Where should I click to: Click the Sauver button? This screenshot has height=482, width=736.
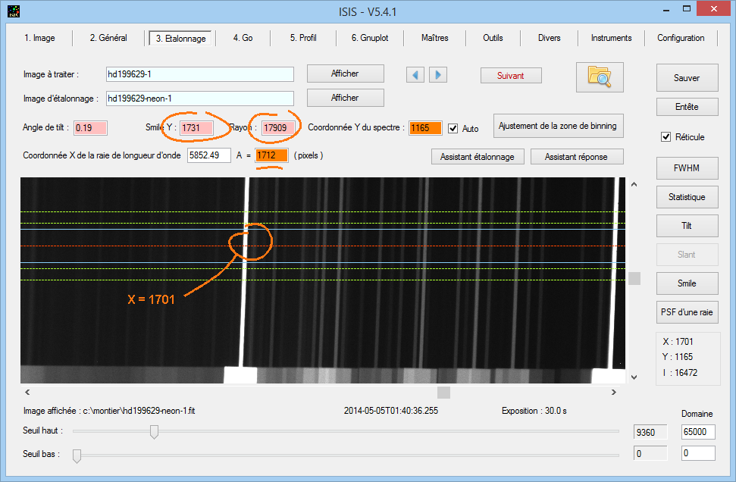pos(687,78)
